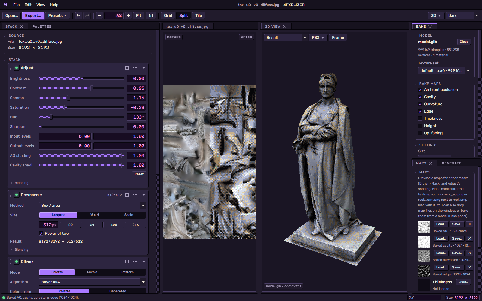Viewport: 482px width, 301px height.
Task: Remove the Baked edge map
Action: click(470, 267)
